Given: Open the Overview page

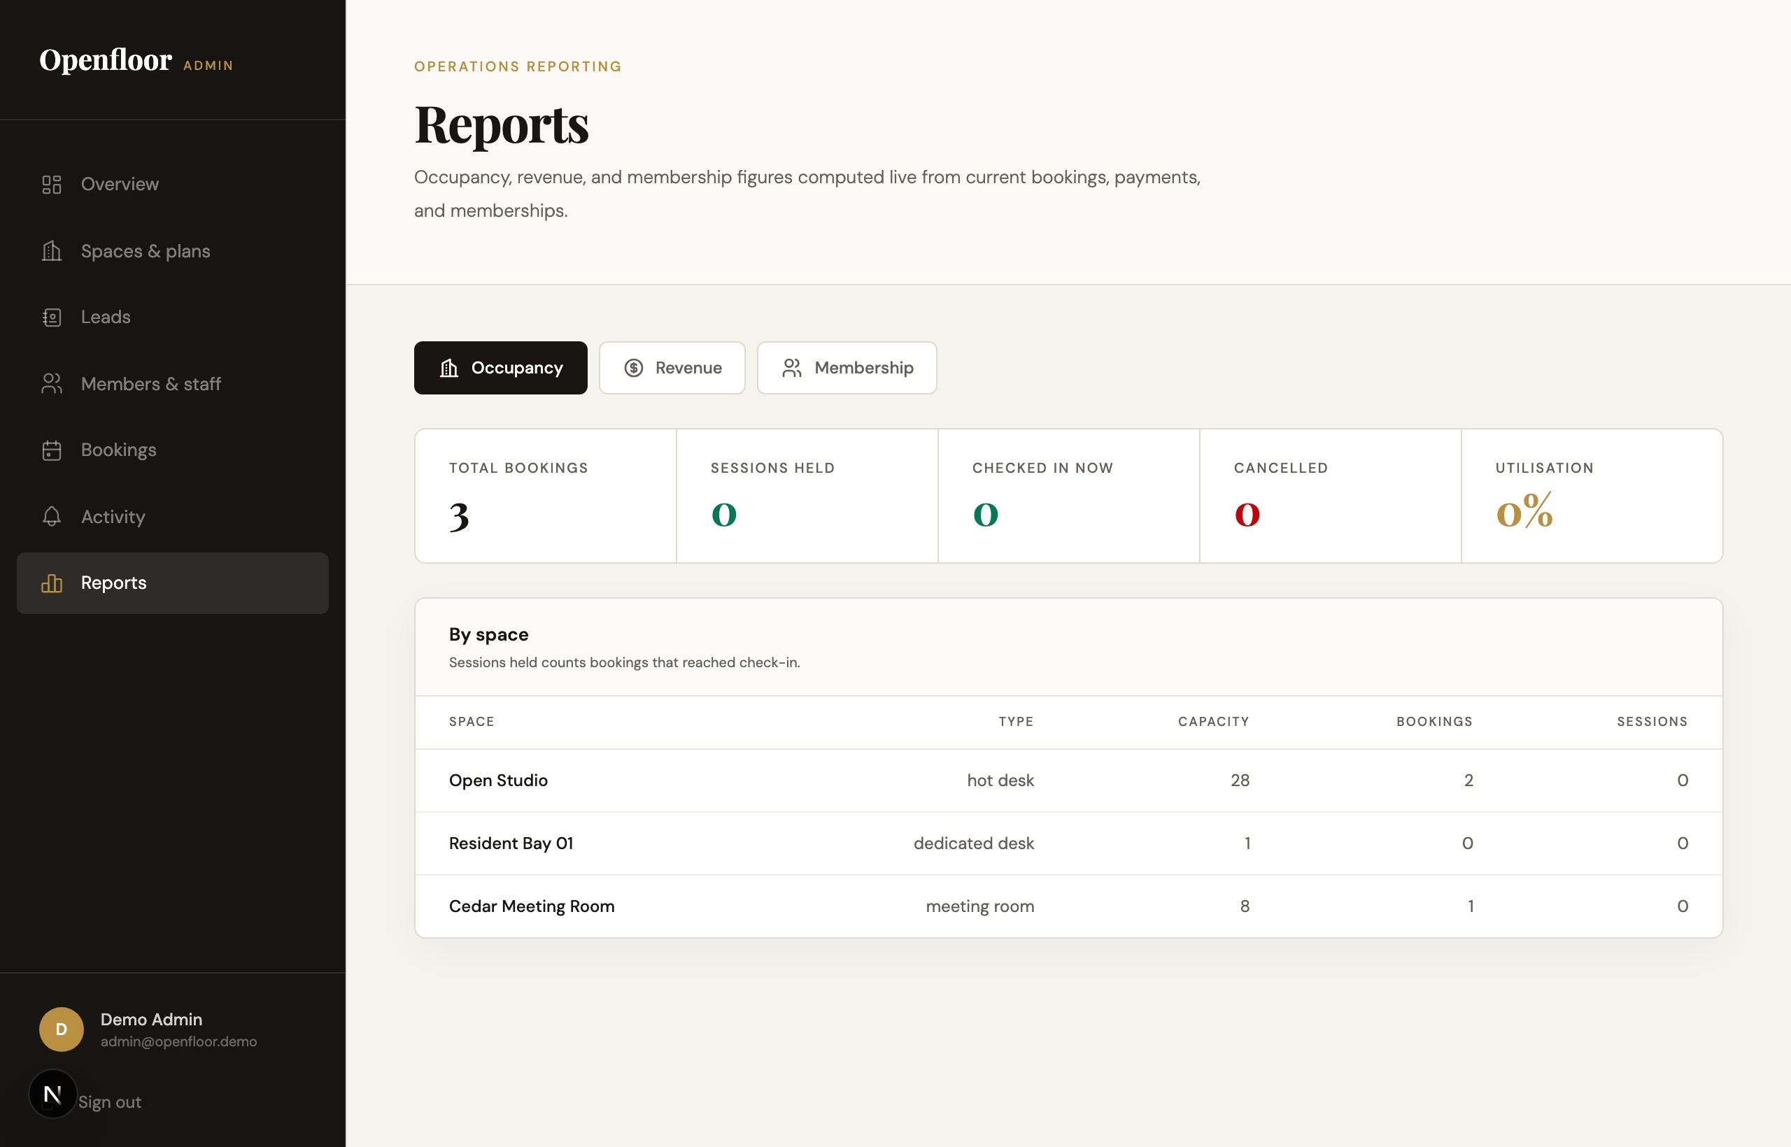Looking at the screenshot, I should coord(172,185).
